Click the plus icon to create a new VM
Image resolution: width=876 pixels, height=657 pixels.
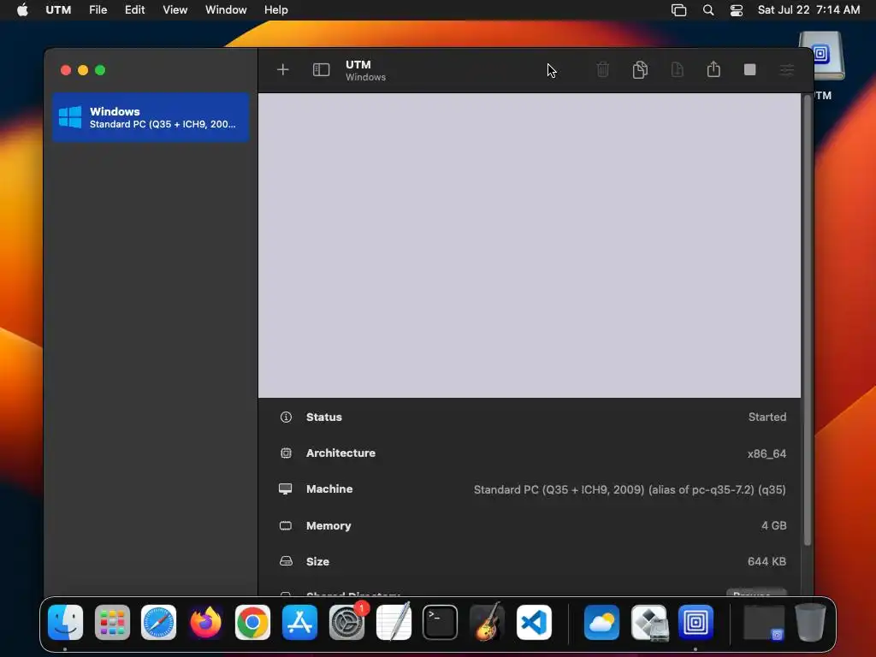[282, 70]
